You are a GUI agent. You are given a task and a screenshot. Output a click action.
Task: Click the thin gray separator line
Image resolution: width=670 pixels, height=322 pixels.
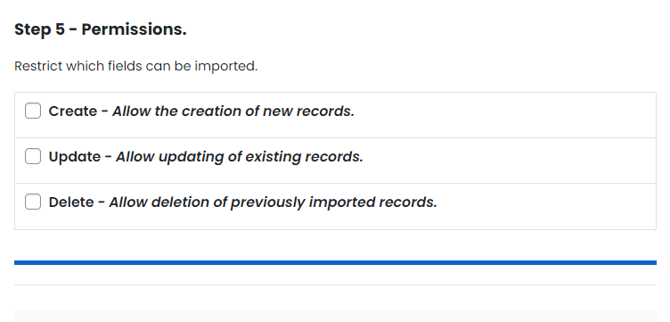[x=335, y=285]
